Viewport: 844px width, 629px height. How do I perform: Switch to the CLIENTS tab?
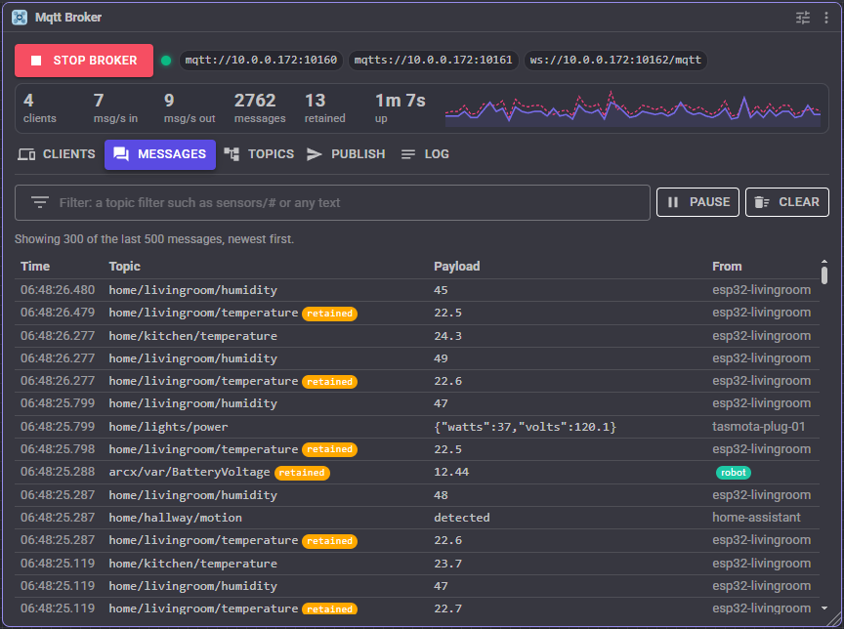(x=57, y=154)
